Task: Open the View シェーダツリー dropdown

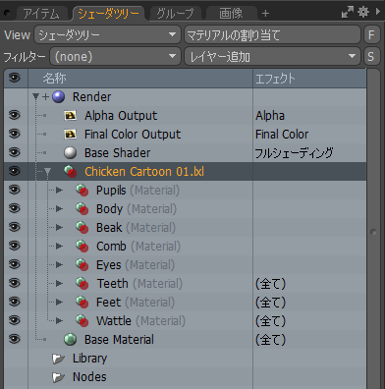Action: [107, 34]
